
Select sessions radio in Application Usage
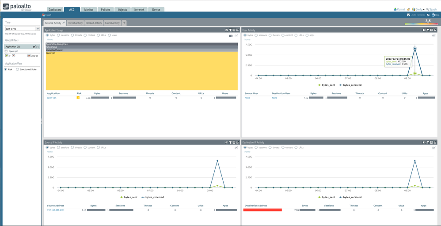pyautogui.click(x=58, y=35)
